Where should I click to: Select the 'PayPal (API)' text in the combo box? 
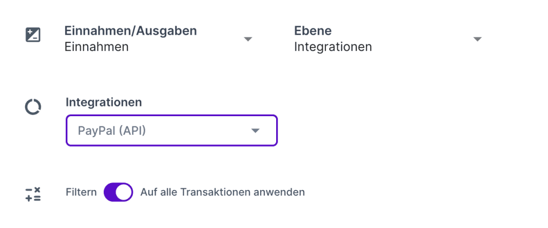click(x=111, y=131)
